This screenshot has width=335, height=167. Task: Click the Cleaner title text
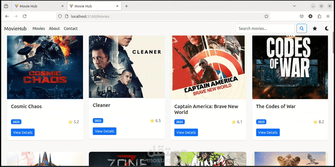tap(101, 105)
